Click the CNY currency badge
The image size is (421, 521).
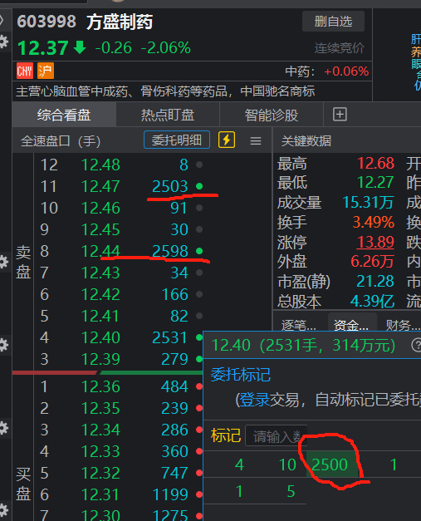25,71
